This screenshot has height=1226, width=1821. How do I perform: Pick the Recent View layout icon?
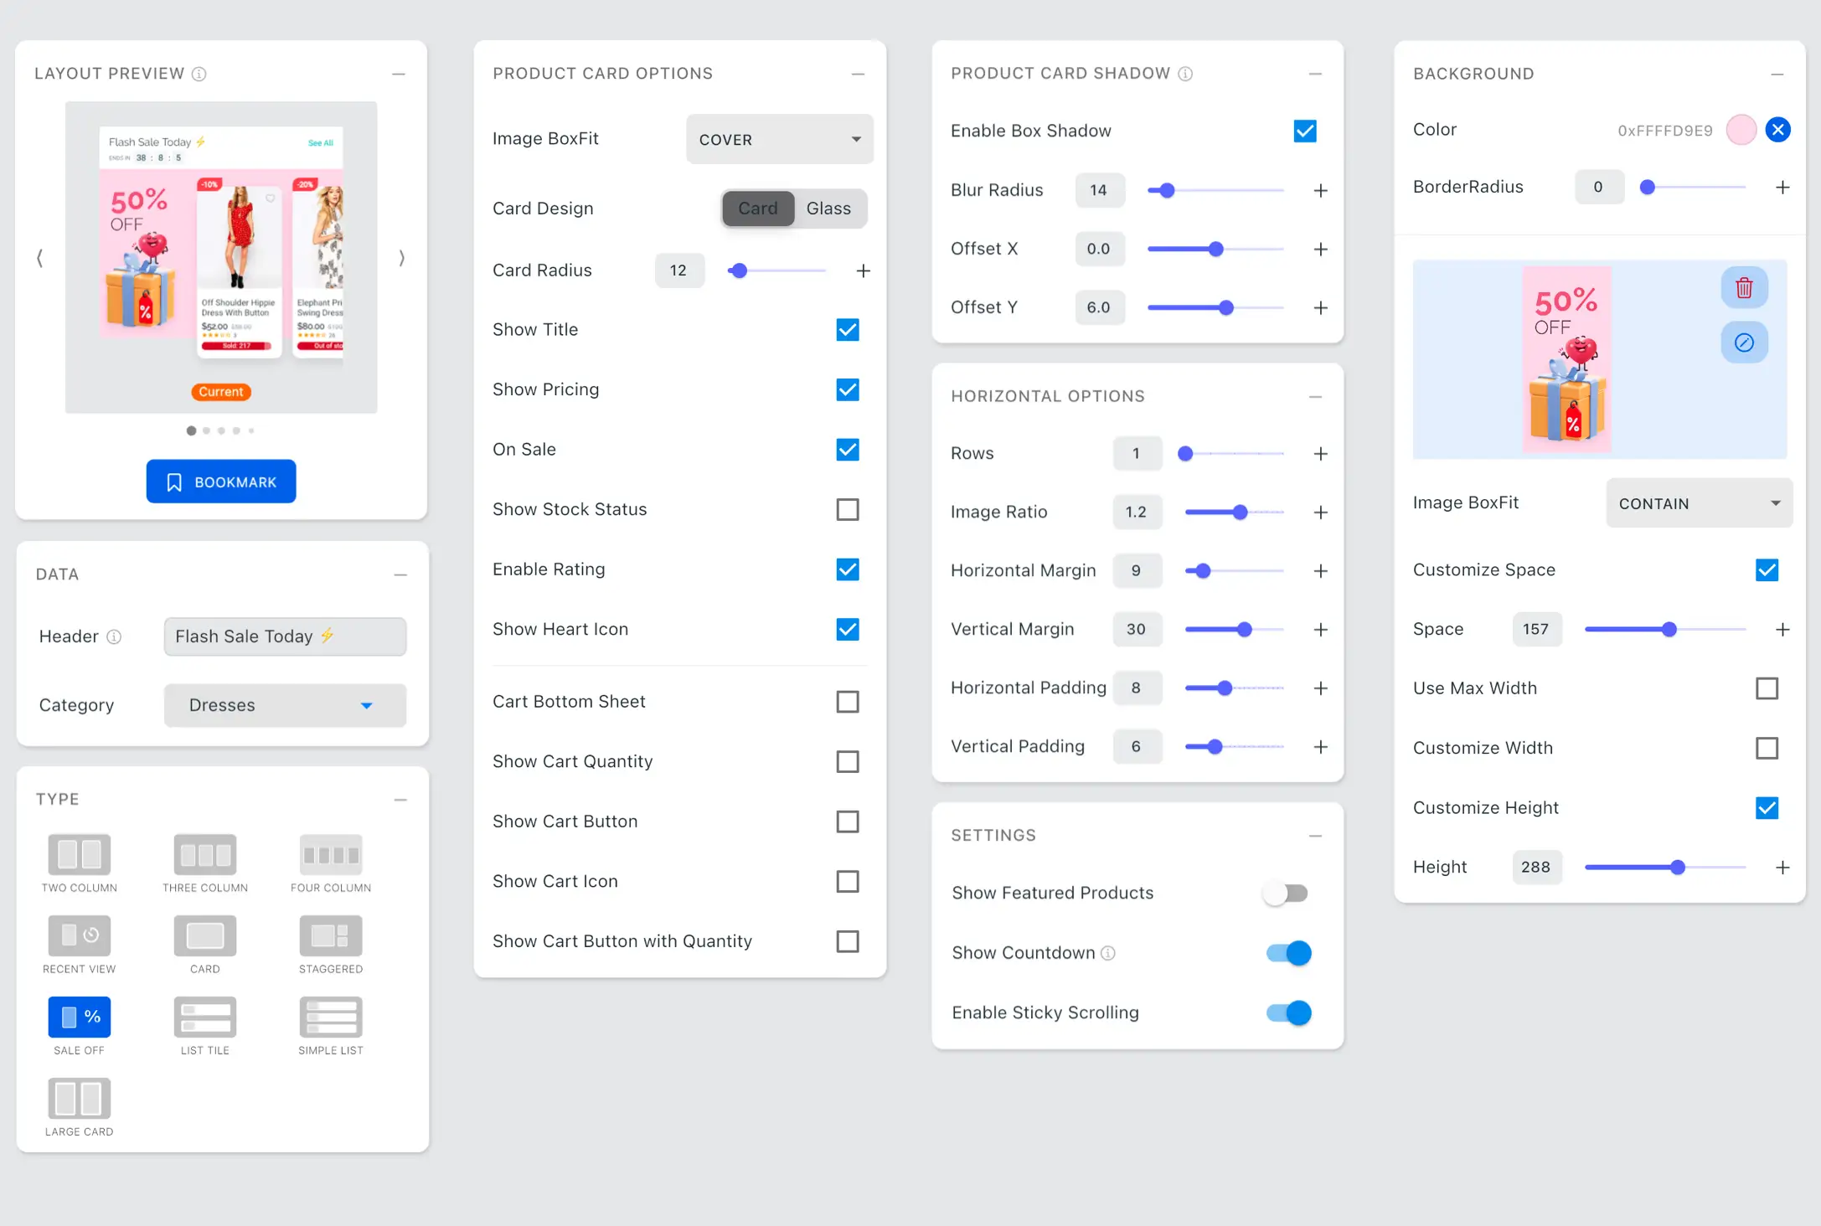tap(80, 935)
